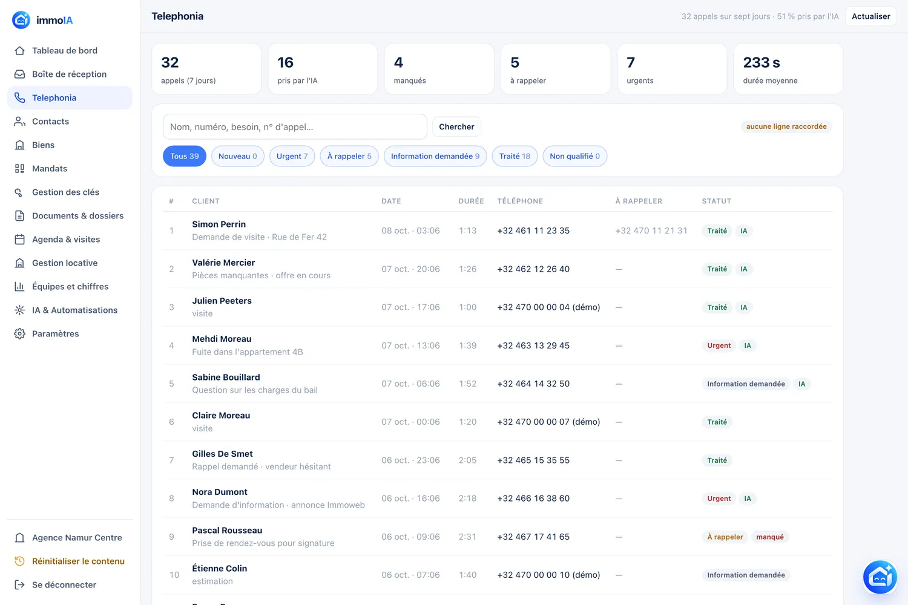Click the Chercher button
This screenshot has height=605, width=908.
pos(456,127)
